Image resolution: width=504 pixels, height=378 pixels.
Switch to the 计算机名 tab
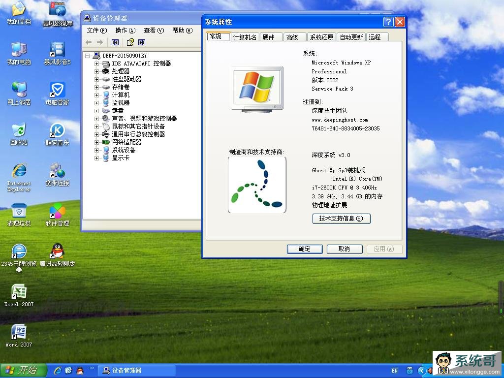pos(245,37)
